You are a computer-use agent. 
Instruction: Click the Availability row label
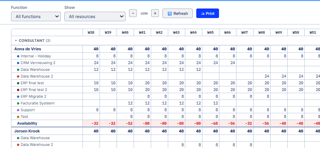pyautogui.click(x=27, y=123)
